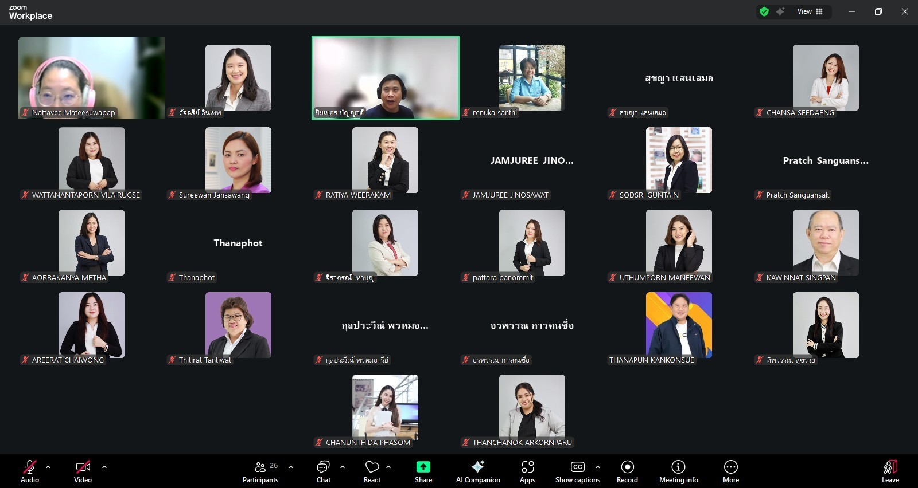Turn on the Video camera toggle
Image resolution: width=918 pixels, height=488 pixels.
(83, 467)
